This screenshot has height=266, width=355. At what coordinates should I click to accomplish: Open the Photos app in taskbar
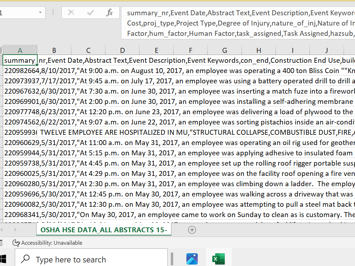coord(192,259)
